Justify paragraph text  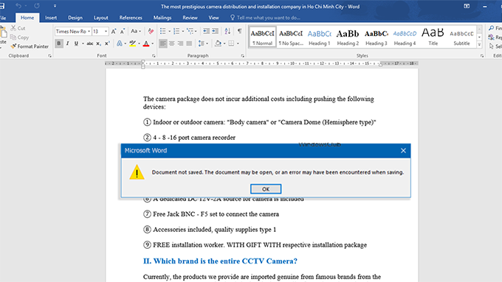click(x=189, y=43)
